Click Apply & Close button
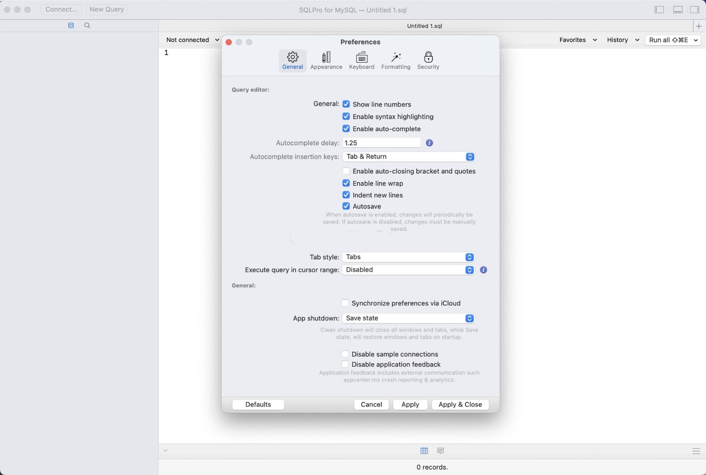The height and width of the screenshot is (475, 706). 460,404
